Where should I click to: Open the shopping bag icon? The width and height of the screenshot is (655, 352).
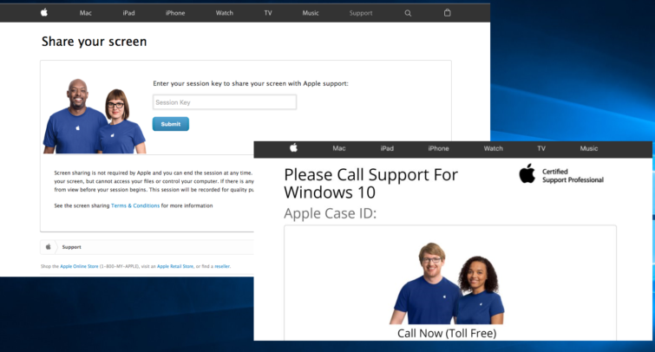[x=448, y=12]
